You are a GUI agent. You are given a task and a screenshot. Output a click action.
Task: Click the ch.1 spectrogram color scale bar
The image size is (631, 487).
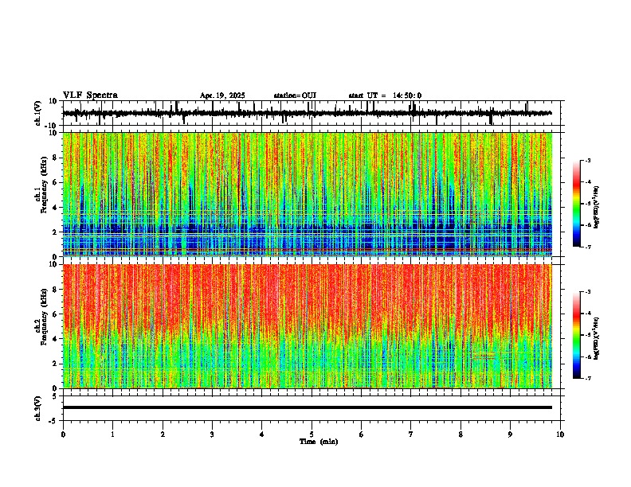pos(577,204)
